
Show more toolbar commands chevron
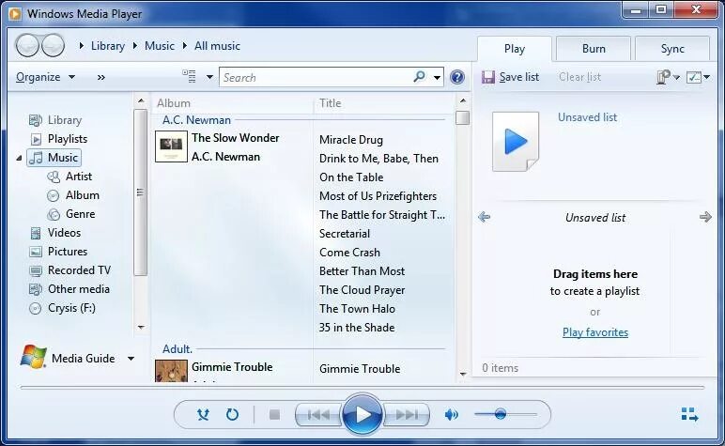coord(100,77)
